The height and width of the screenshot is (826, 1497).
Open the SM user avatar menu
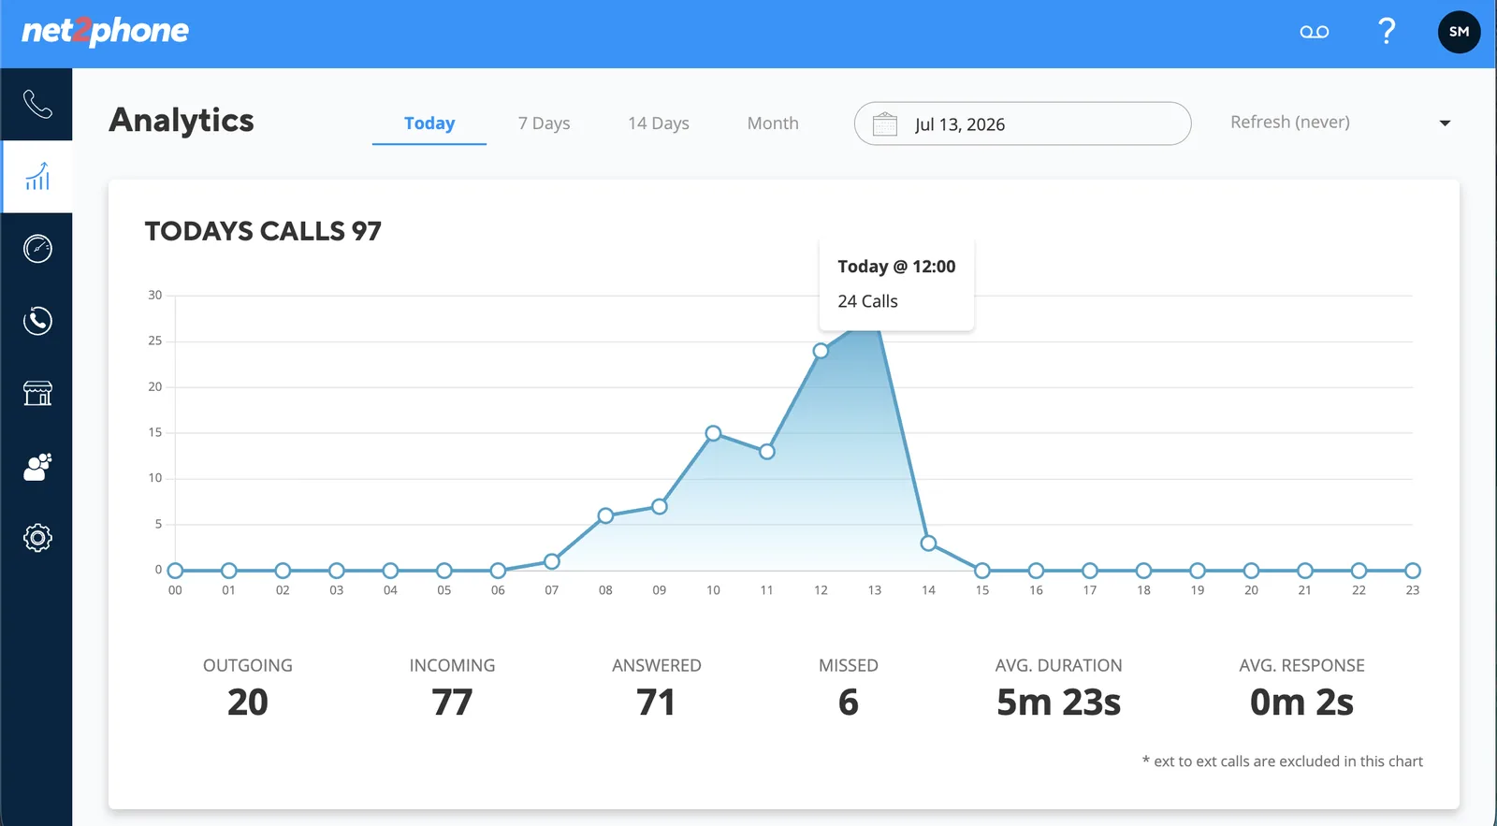1459,32
